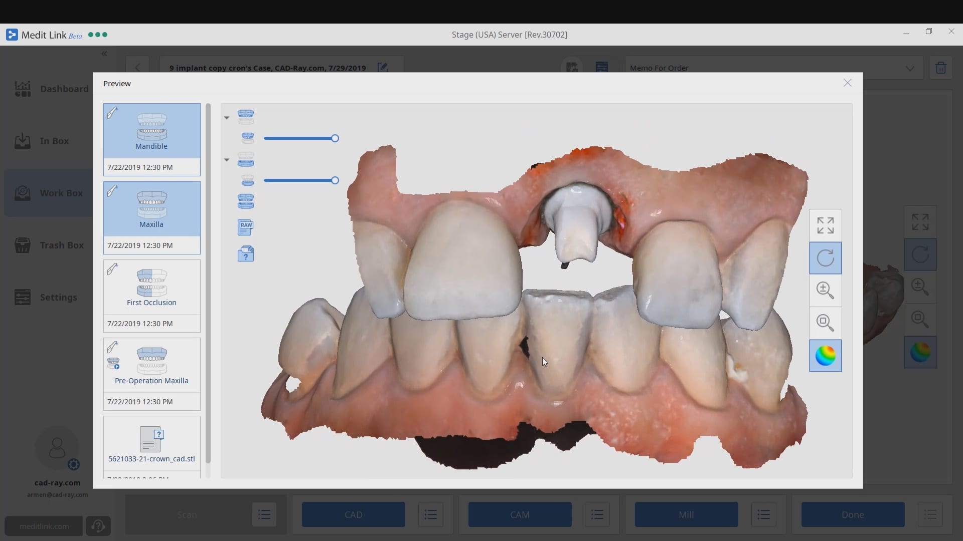Click the scan-tip icon on Mandible card
This screenshot has width=963, height=541.
pyautogui.click(x=112, y=113)
